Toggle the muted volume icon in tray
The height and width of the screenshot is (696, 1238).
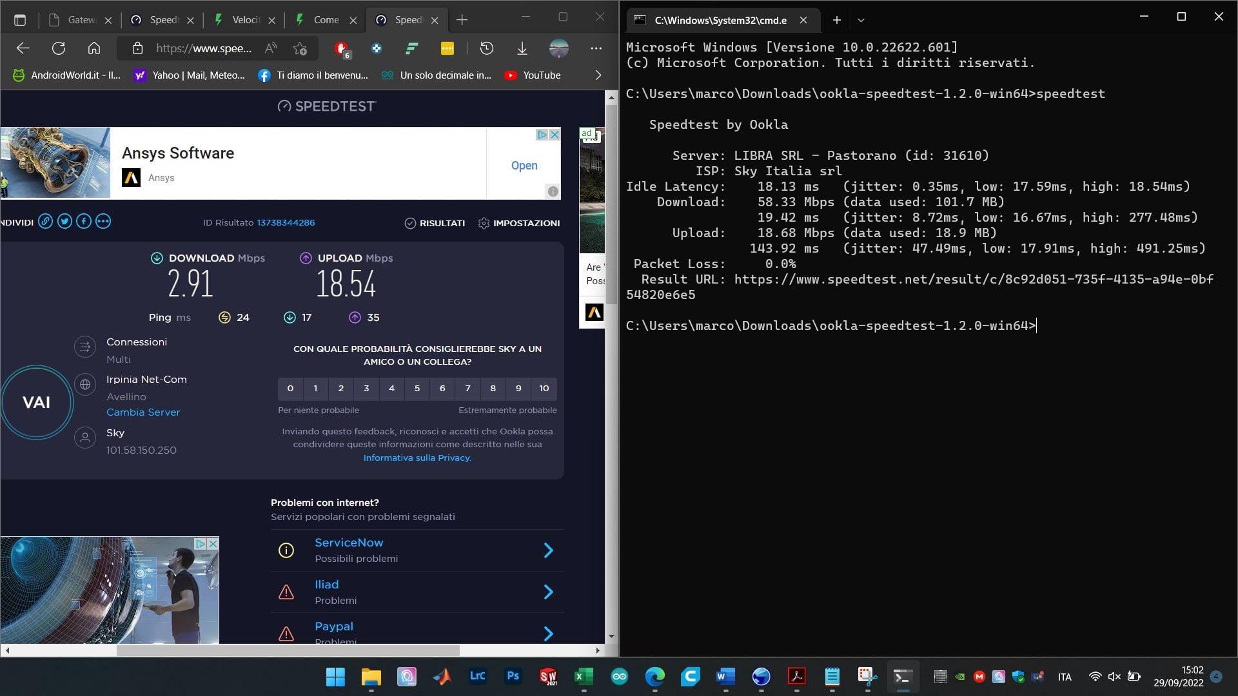1114,677
